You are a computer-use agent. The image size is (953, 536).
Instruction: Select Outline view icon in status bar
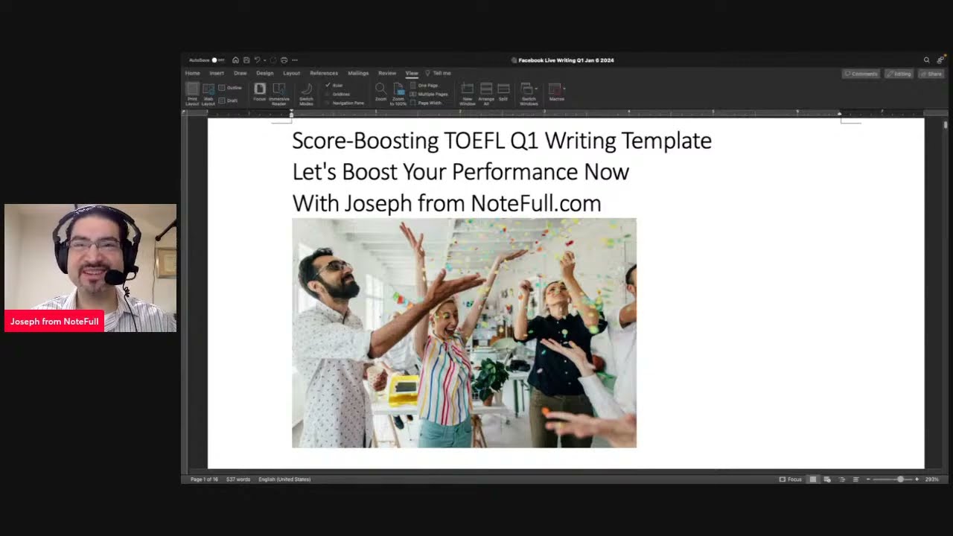(842, 479)
